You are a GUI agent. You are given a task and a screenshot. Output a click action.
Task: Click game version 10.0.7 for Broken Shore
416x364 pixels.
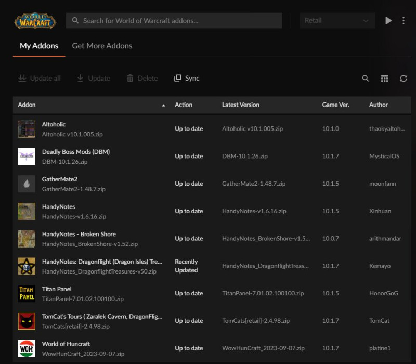(x=331, y=238)
